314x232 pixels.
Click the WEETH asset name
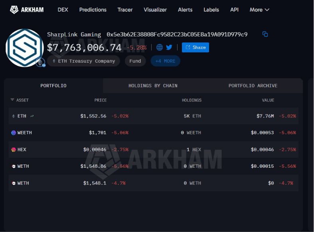tap(25, 133)
